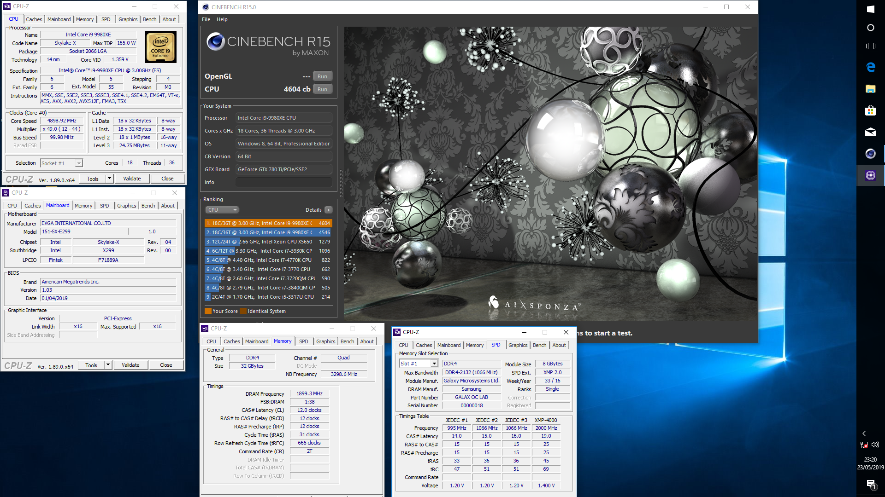Click the CPU-Z SPD window title icon

coord(397,332)
